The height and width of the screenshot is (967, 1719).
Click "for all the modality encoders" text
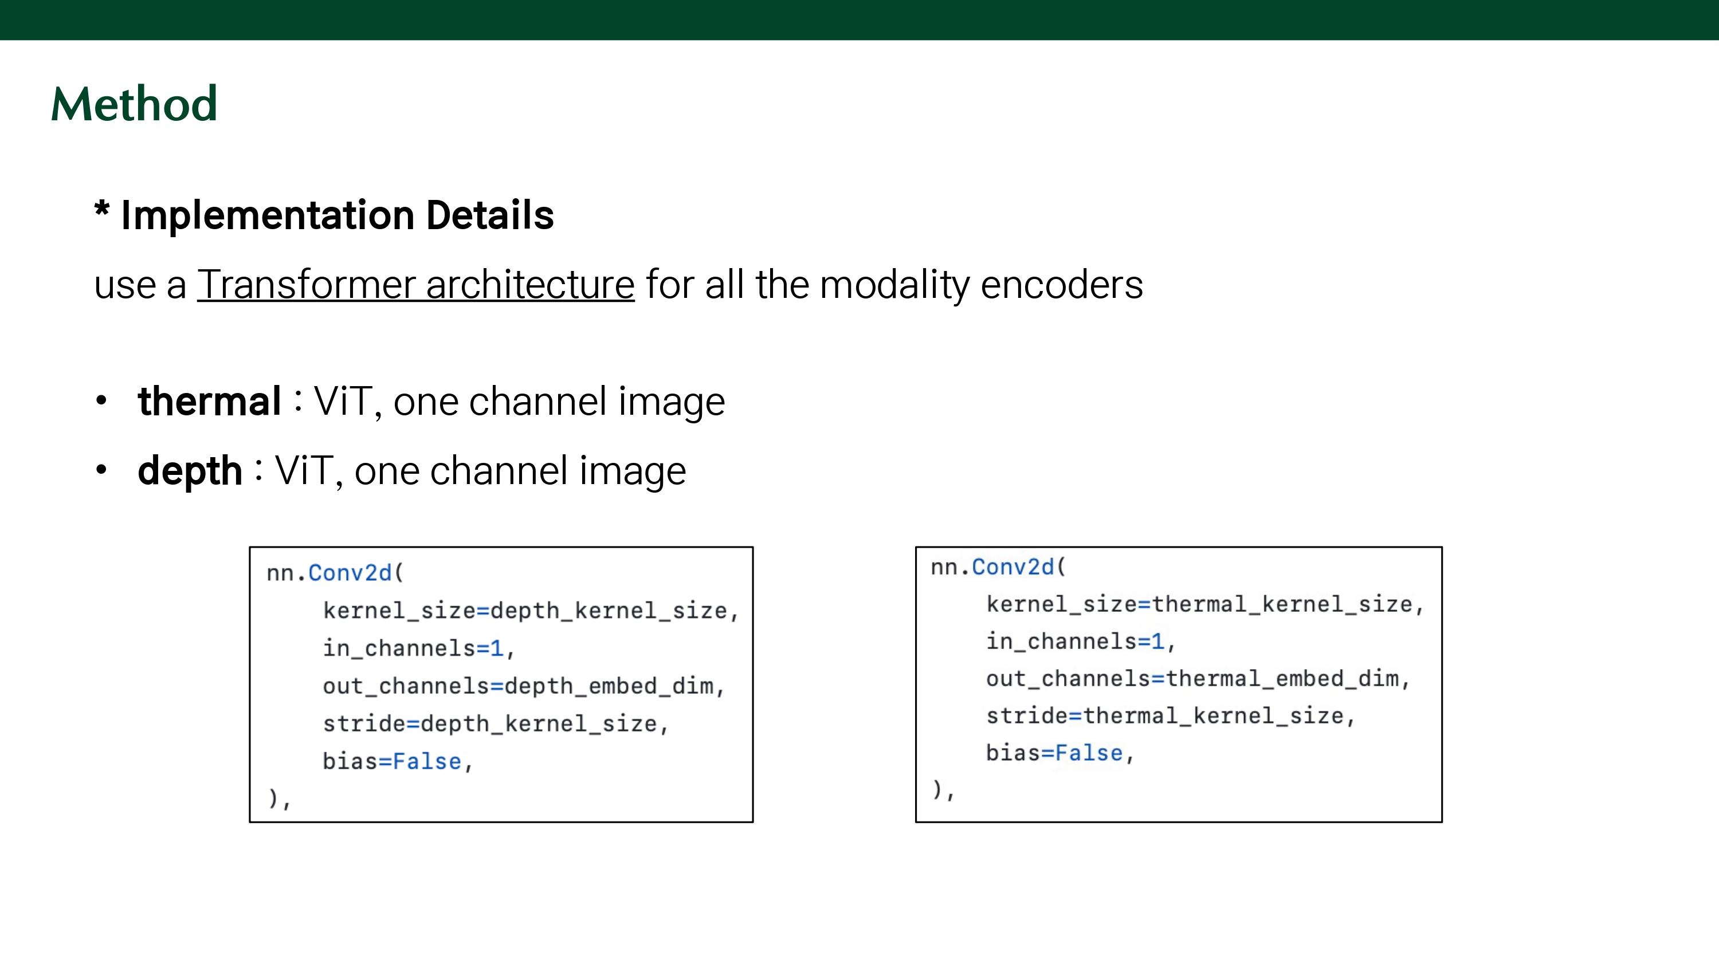click(x=894, y=285)
